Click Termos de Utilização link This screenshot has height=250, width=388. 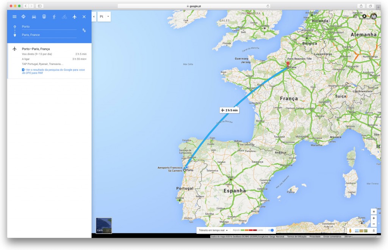[x=297, y=237]
